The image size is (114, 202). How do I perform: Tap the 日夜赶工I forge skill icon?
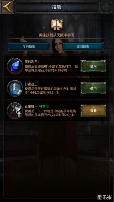click(x=15, y=88)
